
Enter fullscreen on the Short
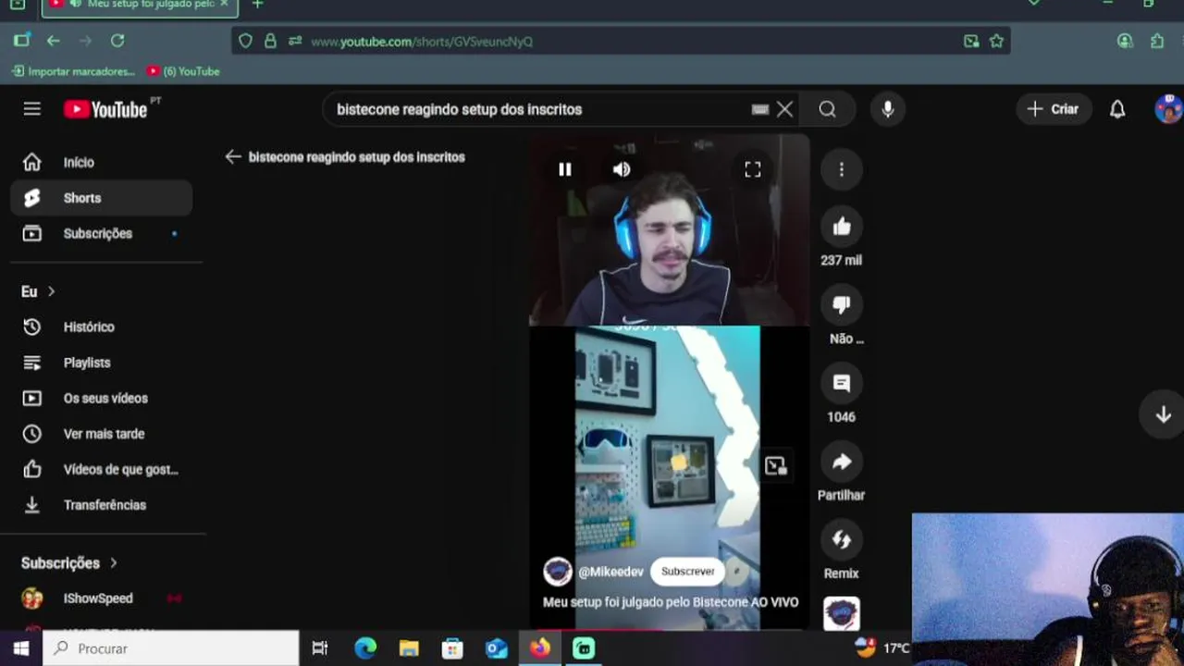pyautogui.click(x=753, y=169)
